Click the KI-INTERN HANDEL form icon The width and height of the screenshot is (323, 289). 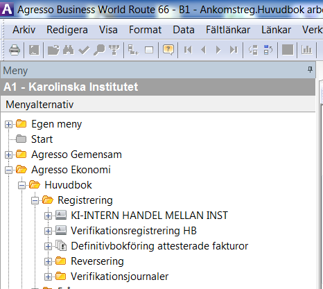click(x=61, y=215)
